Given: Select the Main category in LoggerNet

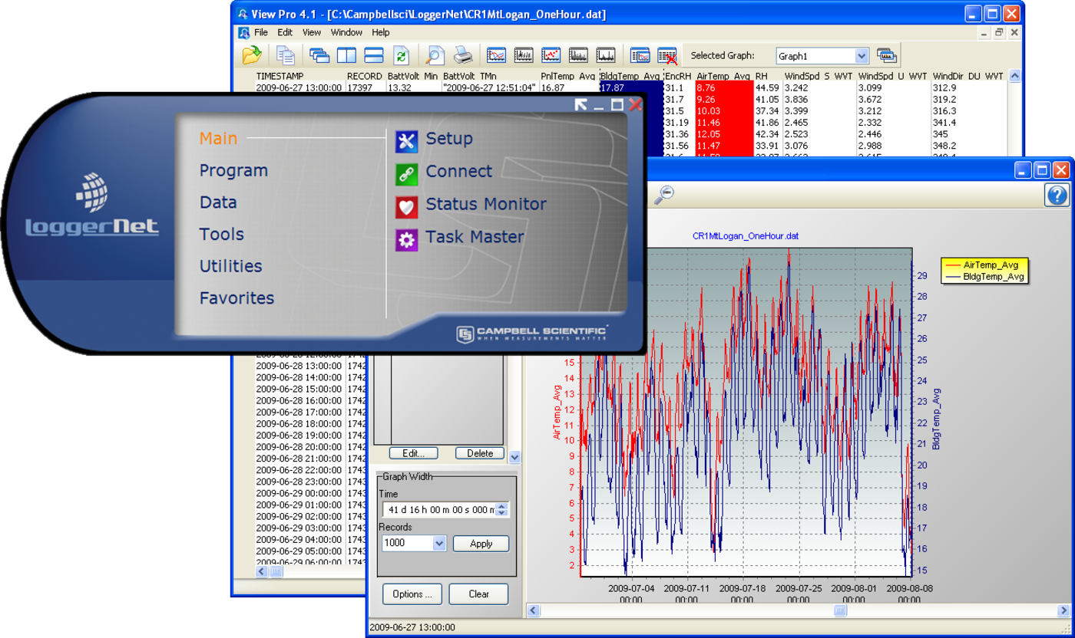Looking at the screenshot, I should 219,139.
